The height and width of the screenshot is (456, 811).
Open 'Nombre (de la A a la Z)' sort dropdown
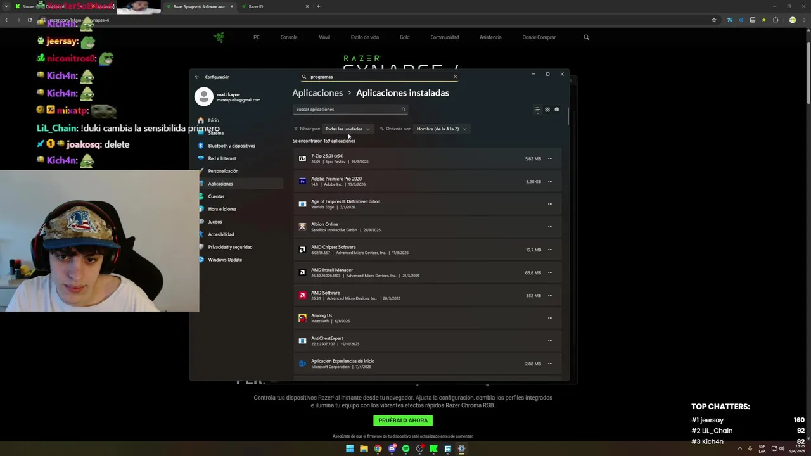[x=442, y=129]
